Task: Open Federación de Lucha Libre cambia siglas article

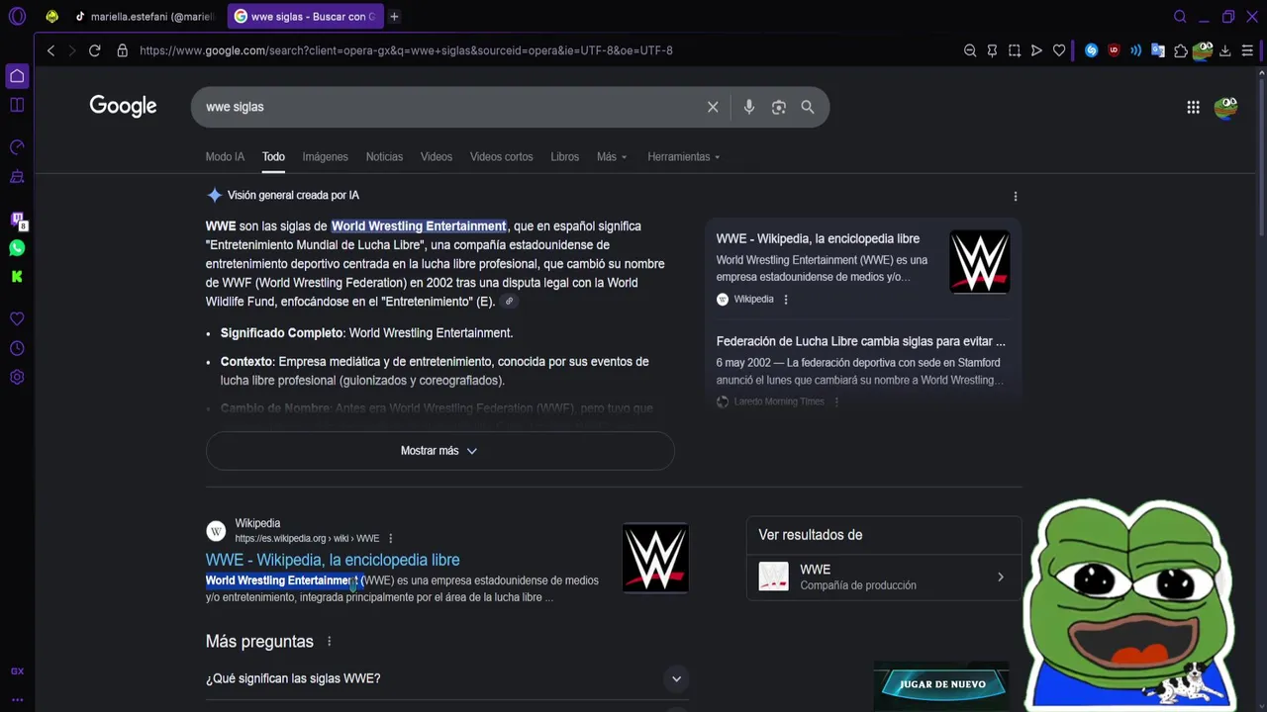Action: (860, 341)
